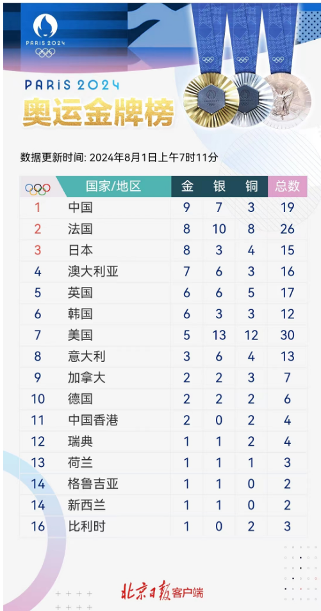Click the Paris 2024 flame logo

(x=45, y=26)
